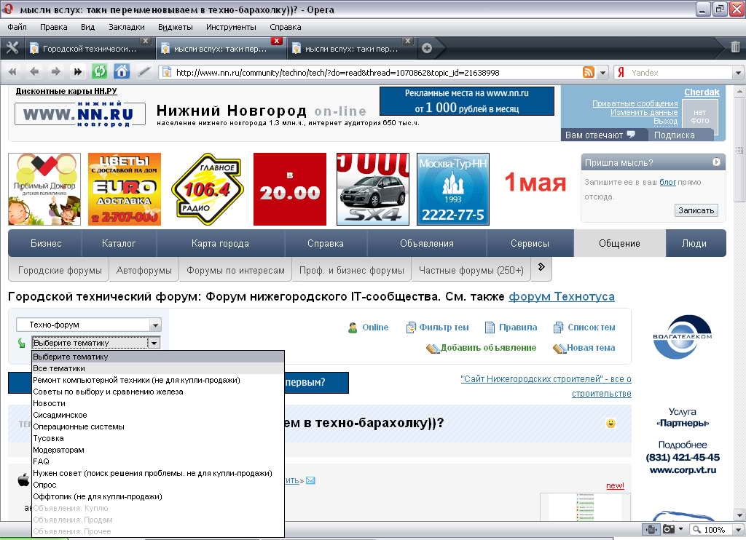Open the Люди navigation tab
The height and width of the screenshot is (540, 746).
tap(694, 243)
